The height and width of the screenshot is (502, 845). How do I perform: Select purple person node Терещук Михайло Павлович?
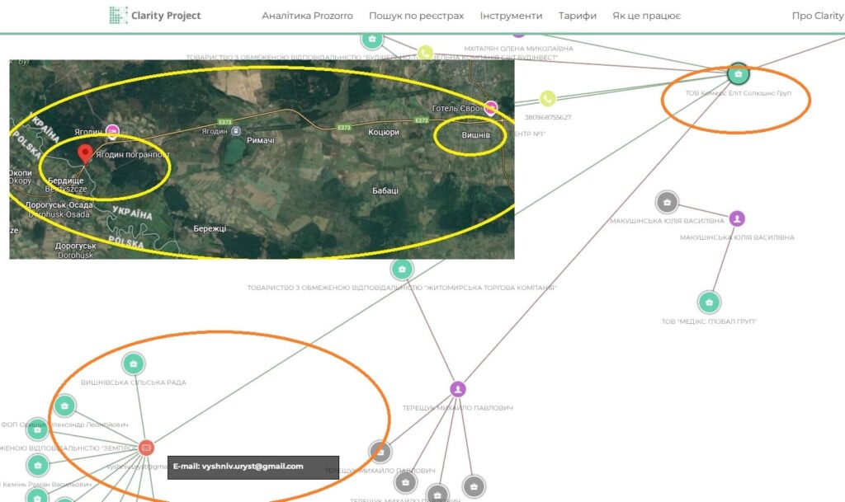tap(458, 389)
